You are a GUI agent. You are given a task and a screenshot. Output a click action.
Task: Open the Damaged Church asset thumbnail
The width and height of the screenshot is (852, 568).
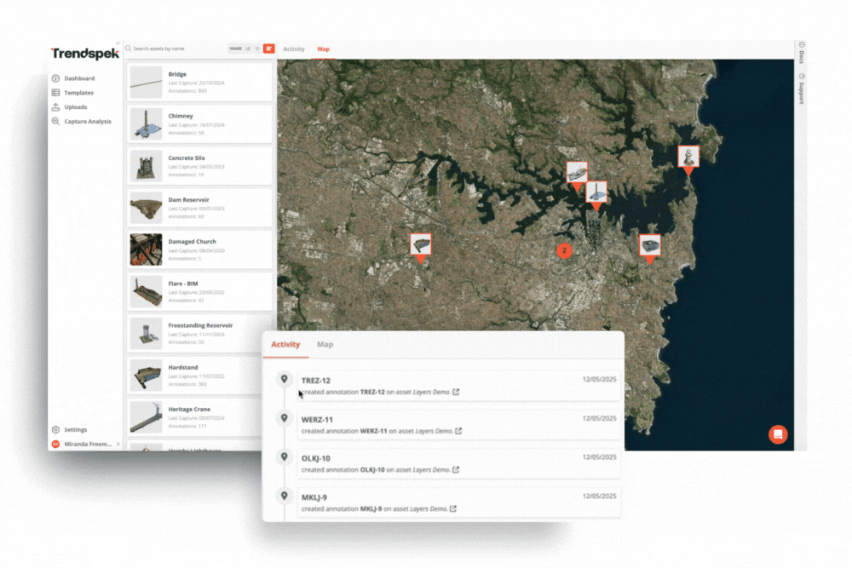(x=147, y=250)
